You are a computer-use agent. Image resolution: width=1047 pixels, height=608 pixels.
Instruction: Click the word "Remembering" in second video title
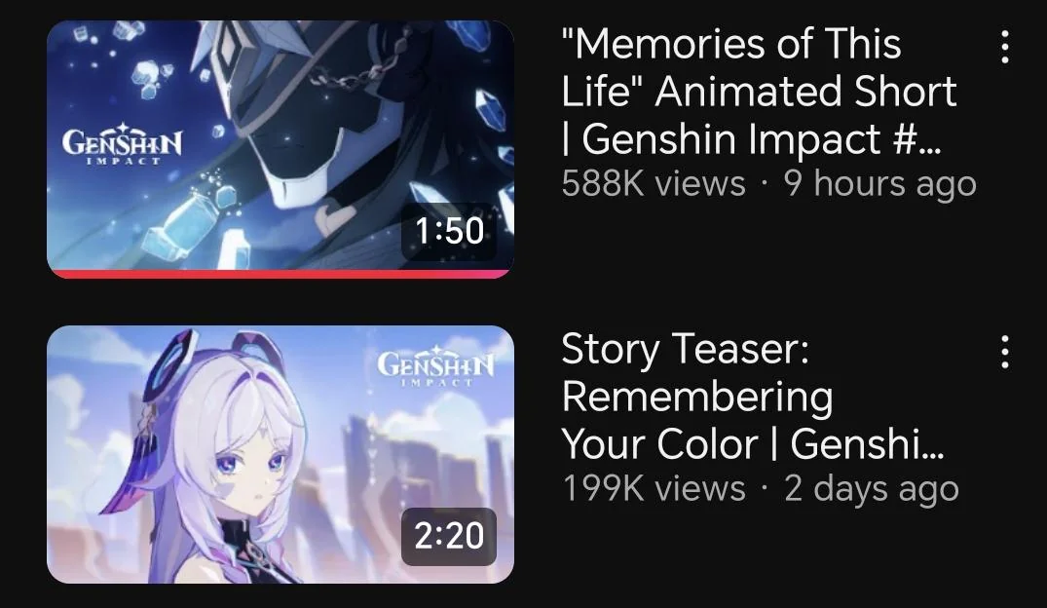tap(697, 398)
